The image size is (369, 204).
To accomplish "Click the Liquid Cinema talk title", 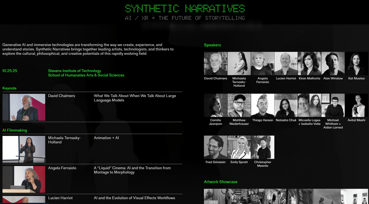I will point(132,170).
